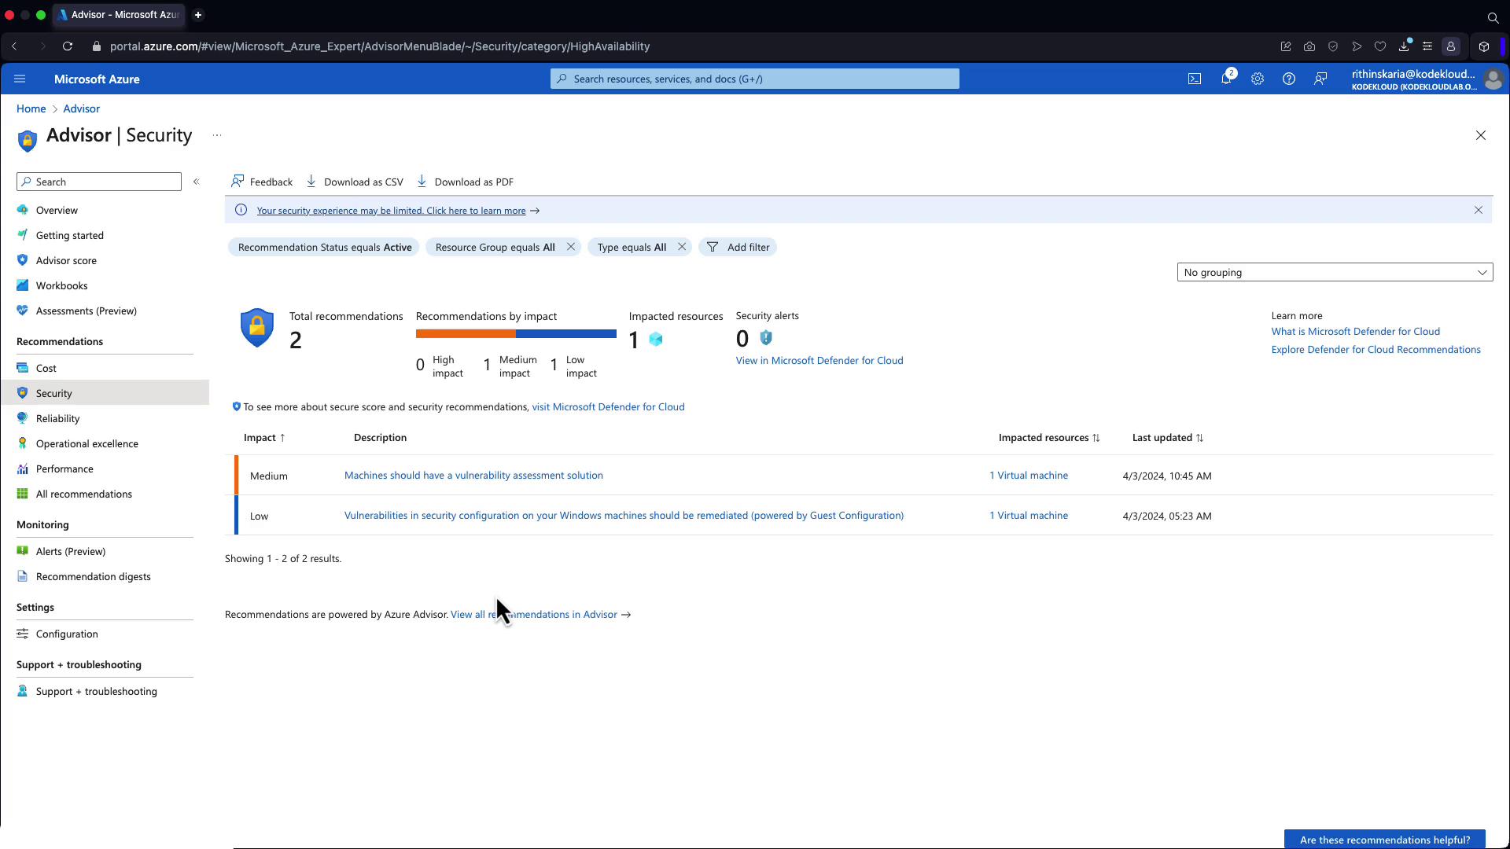Open Cloud Shell from top bar
The image size is (1510, 849).
click(x=1194, y=79)
